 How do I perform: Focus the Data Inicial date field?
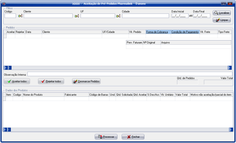[x=179, y=16]
